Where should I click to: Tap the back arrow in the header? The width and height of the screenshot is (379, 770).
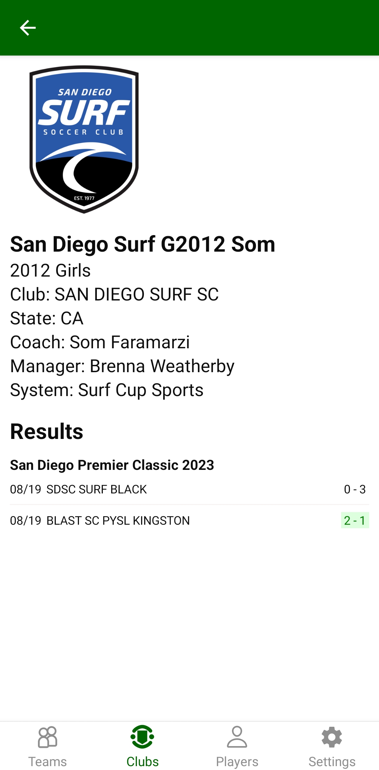tap(28, 28)
